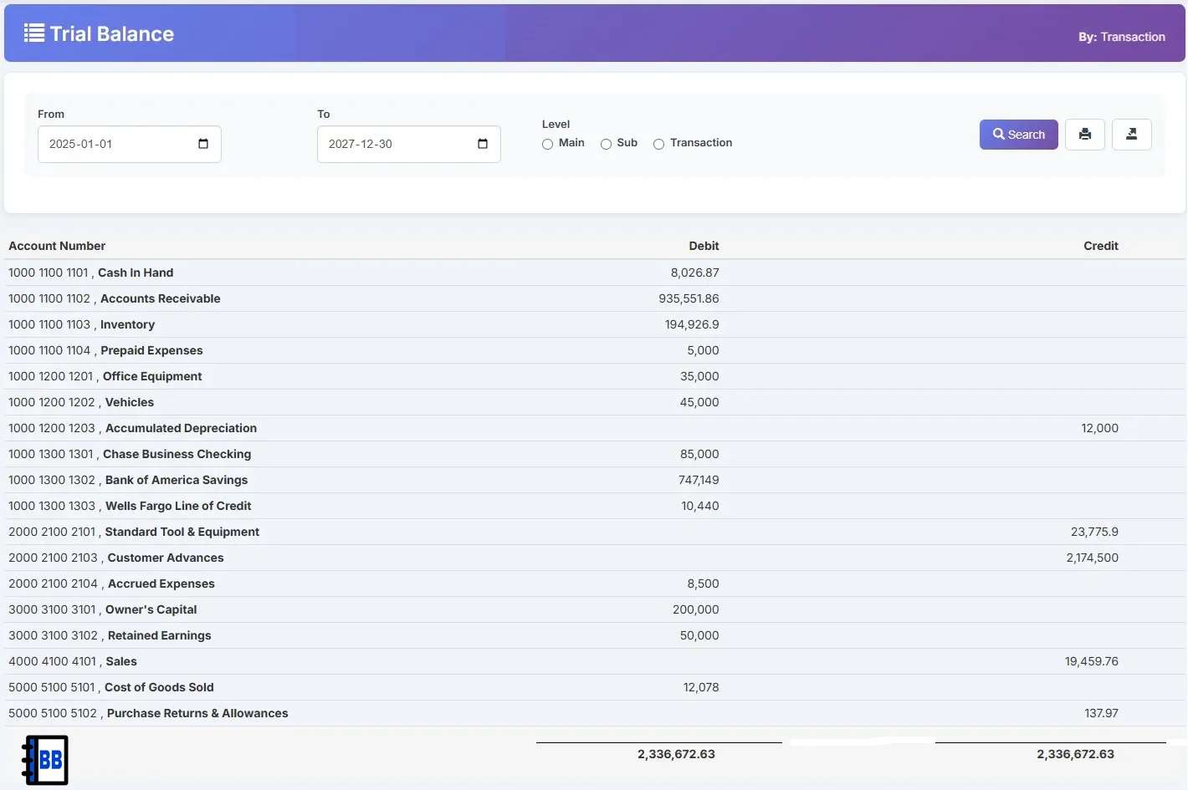
Task: Click the Owner's Capital account
Action: (151, 609)
